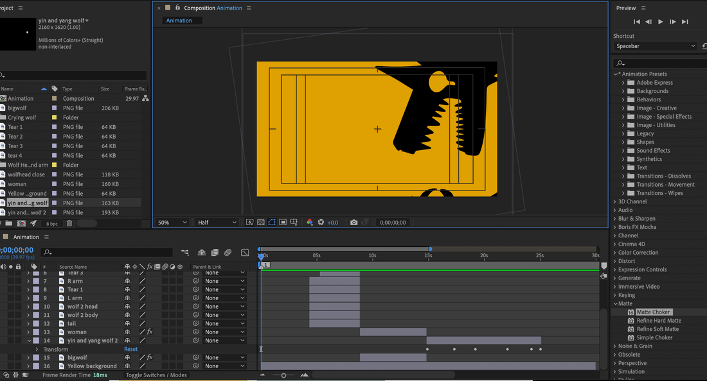
Task: Expand the Blur & Sharpen effects category
Action: coord(614,219)
